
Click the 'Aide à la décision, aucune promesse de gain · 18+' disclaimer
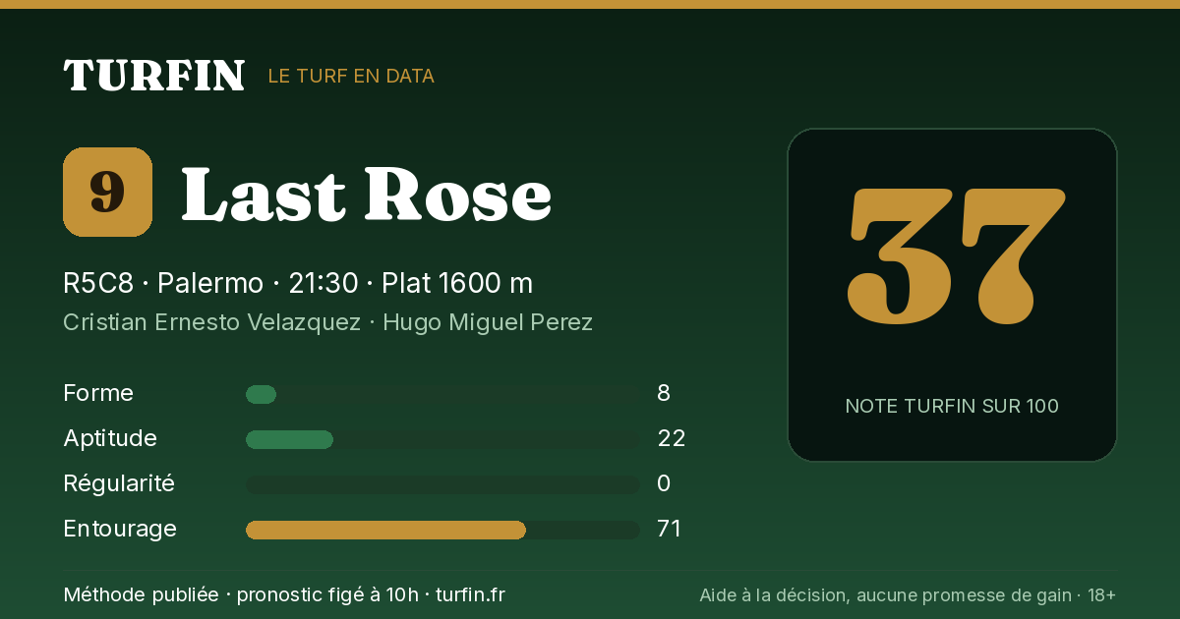(908, 594)
